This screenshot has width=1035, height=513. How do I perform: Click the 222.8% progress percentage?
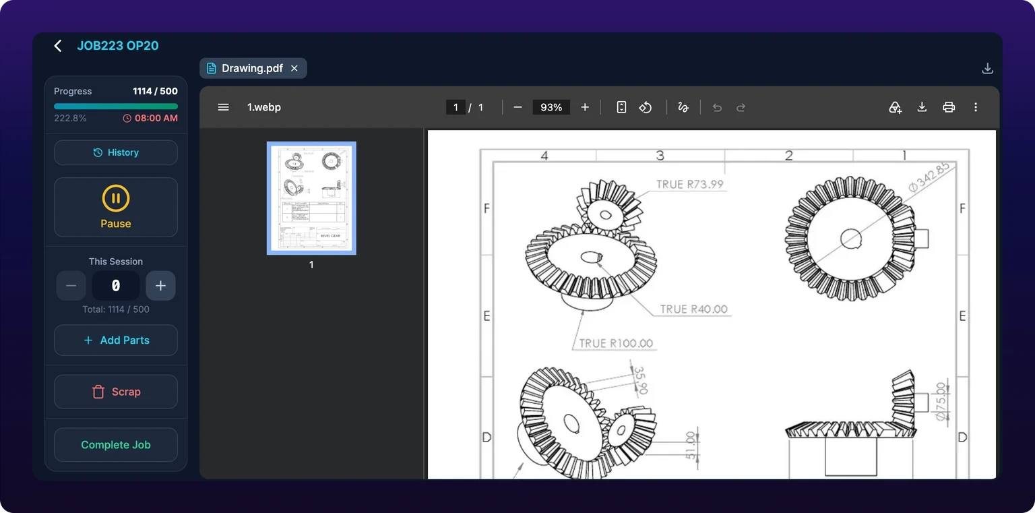(70, 118)
